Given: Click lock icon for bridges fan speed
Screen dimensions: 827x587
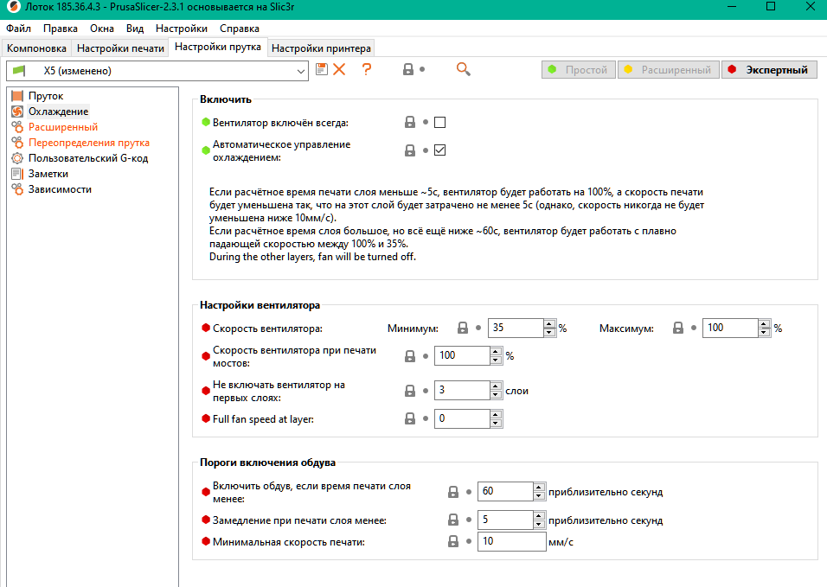Looking at the screenshot, I should click(x=410, y=356).
